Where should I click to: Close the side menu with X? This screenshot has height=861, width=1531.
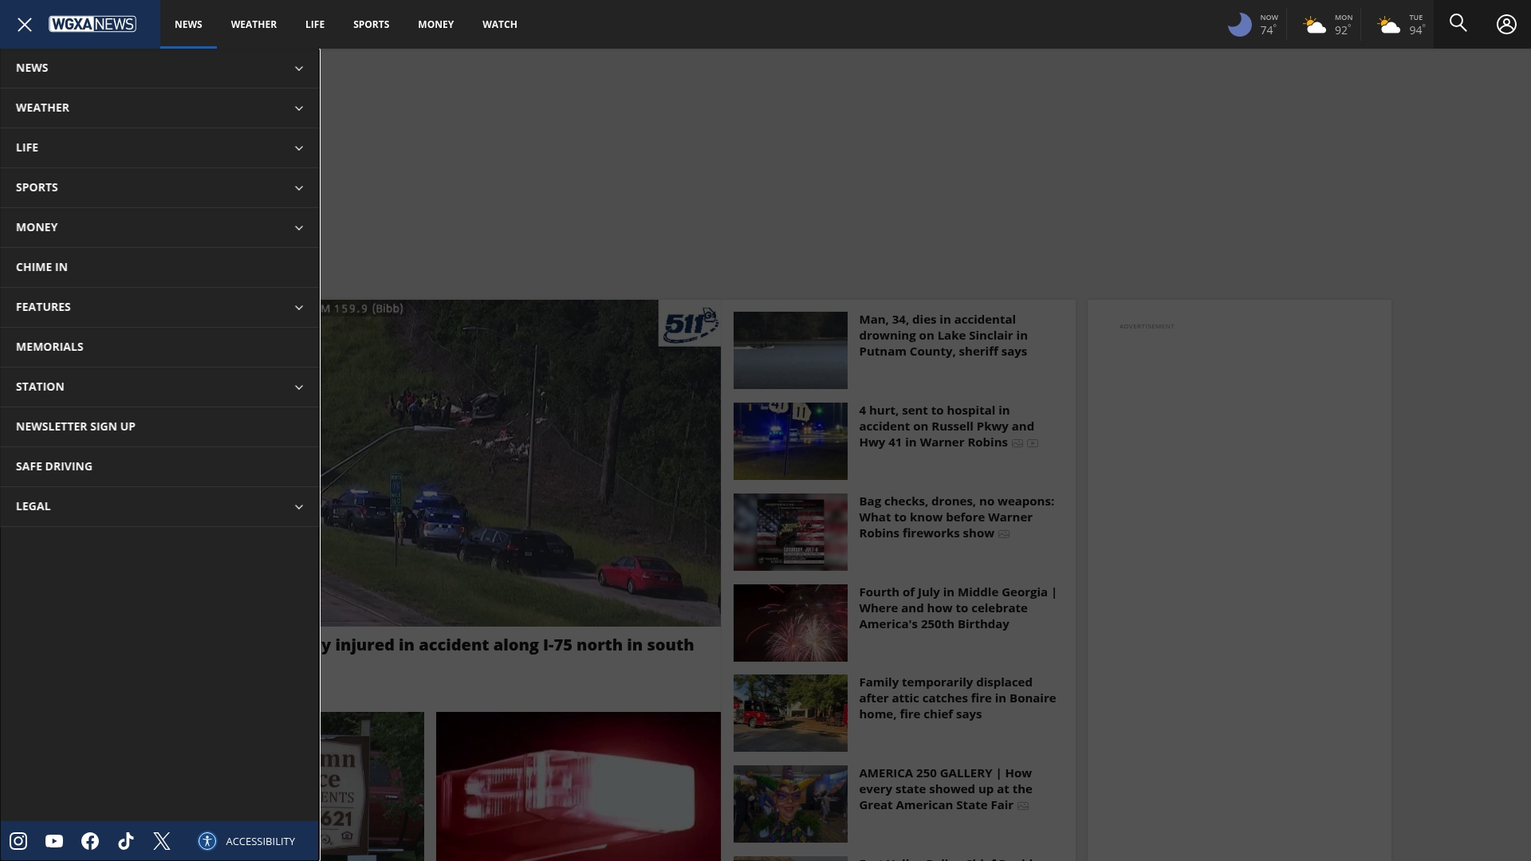point(25,25)
